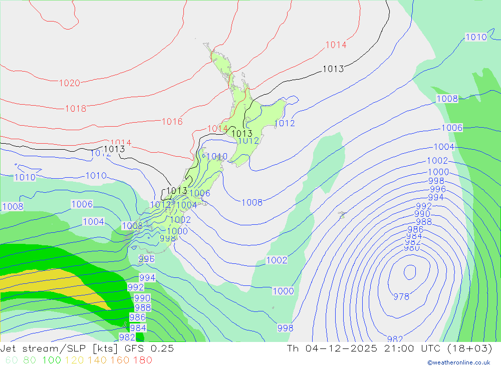Click the red 1018 isobar label
The image size is (501, 367).
coord(76,109)
